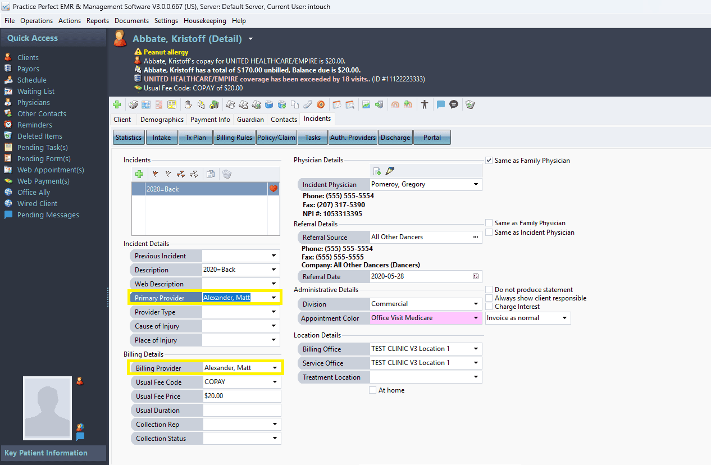The image size is (711, 465).
Task: Click the patient photo placeholder thumbnail
Action: click(x=47, y=408)
